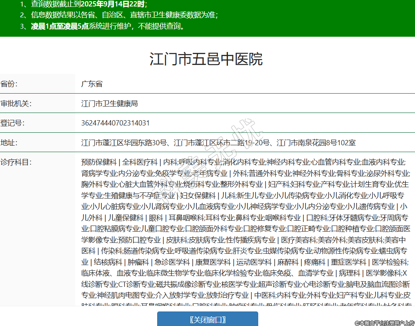Click the 广东省 province value
Image resolution: width=415 pixels, height=326 pixels.
click(92, 84)
